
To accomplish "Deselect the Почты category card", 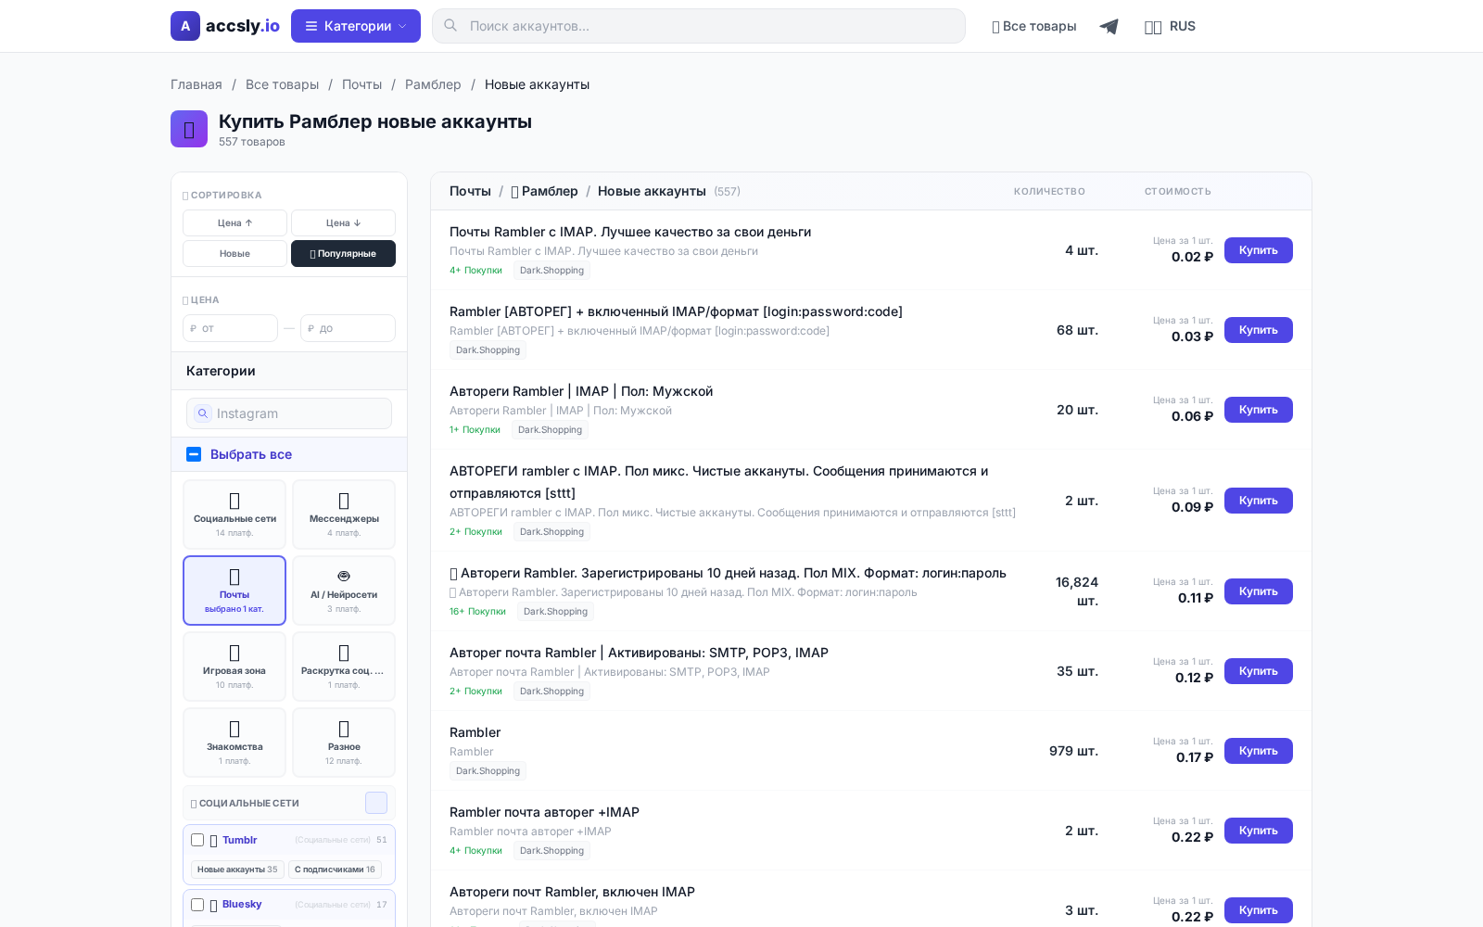I will 234,590.
